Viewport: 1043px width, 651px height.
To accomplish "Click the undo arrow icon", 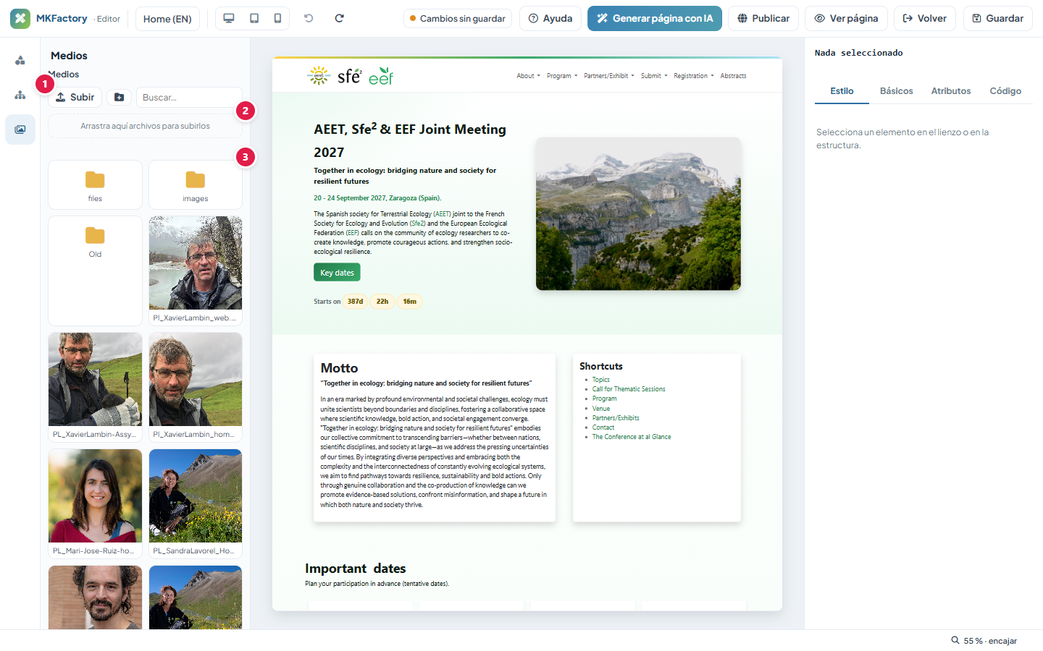I will 309,18.
